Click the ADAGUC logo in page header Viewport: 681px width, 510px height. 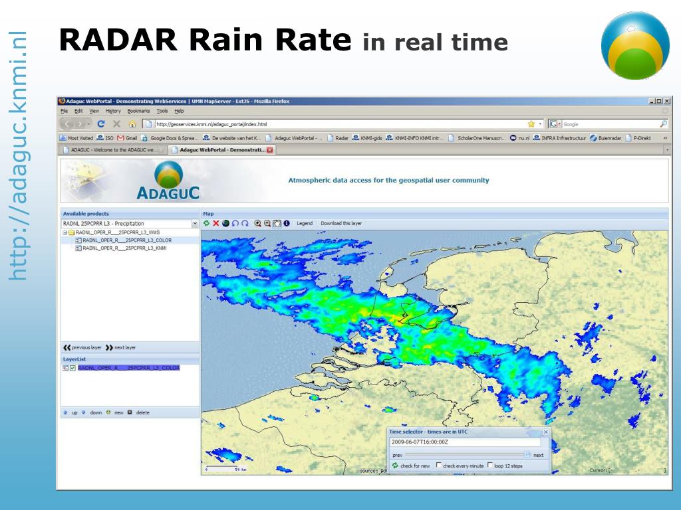168,181
